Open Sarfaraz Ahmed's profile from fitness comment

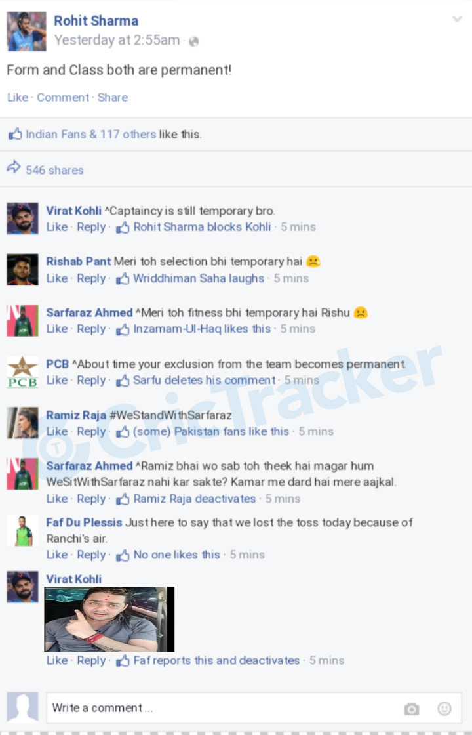[89, 312]
